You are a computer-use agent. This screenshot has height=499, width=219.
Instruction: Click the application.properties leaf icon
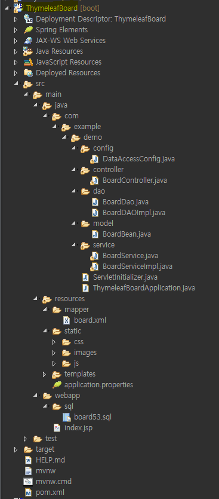pos(57,385)
